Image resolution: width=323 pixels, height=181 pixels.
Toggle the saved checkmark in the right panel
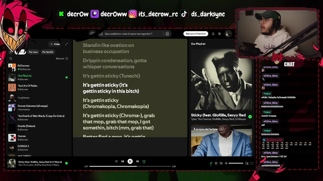click(250, 117)
